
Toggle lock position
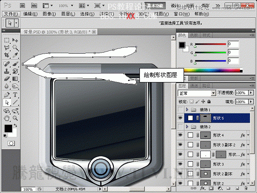(203, 102)
